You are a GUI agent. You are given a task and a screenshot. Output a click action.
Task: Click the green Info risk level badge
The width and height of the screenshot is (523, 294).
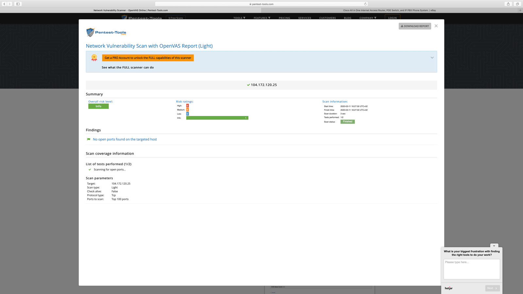coord(98,106)
